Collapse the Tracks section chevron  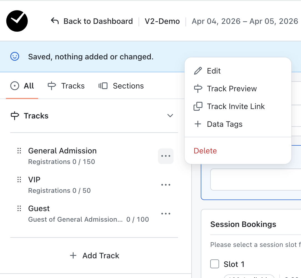(170, 116)
